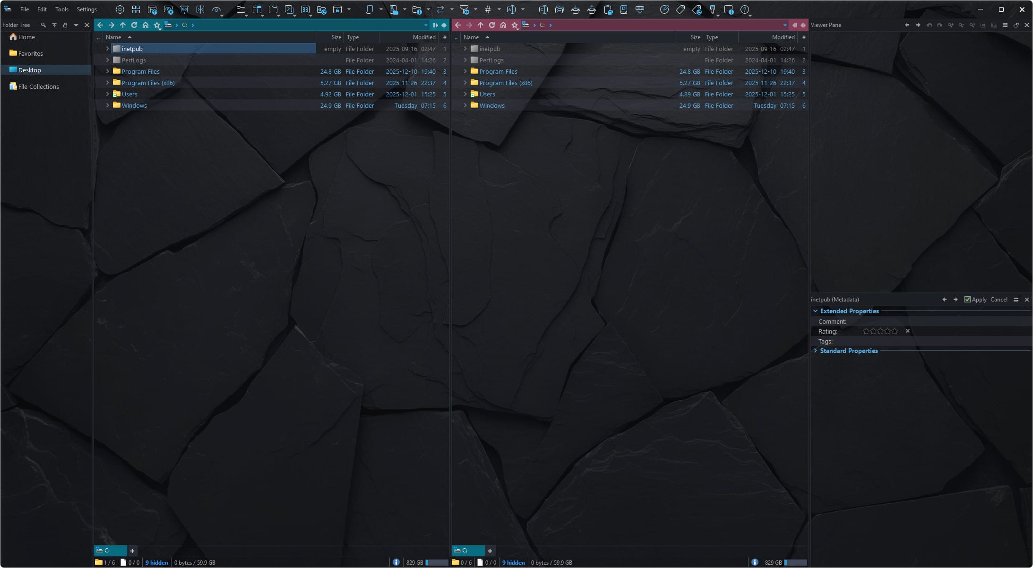This screenshot has height=568, width=1033.
Task: Toggle the Apply checkbox in Metadata panel
Action: [967, 300]
